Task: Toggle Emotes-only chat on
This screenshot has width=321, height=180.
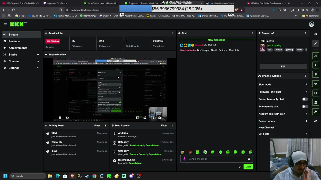Action: coord(305,106)
